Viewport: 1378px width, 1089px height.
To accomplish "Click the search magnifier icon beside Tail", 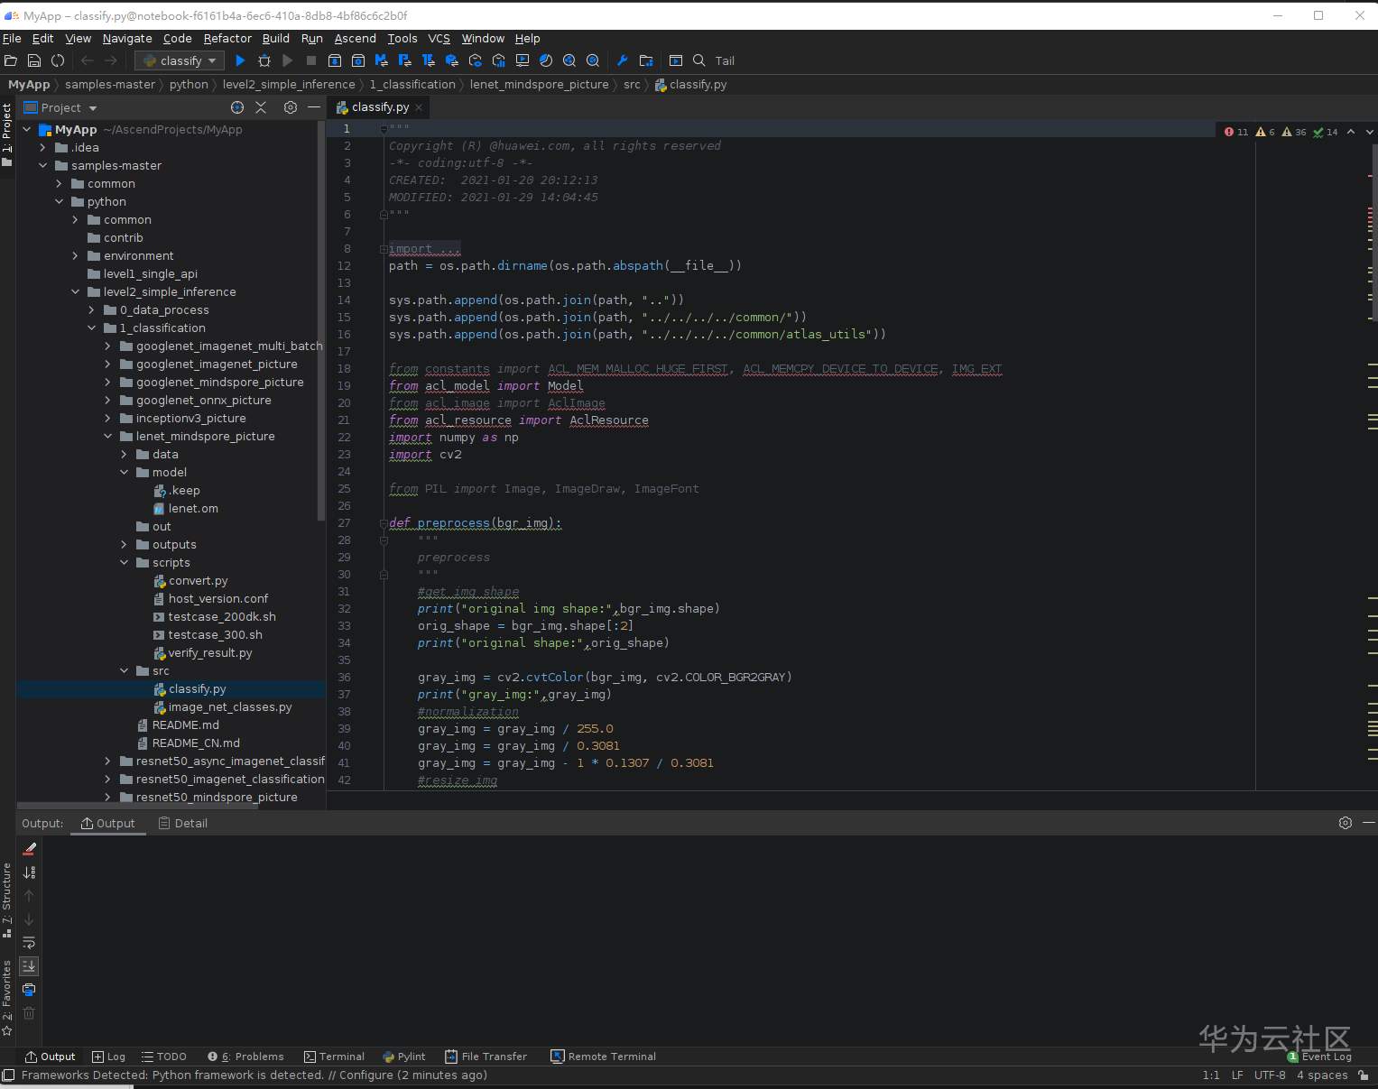I will click(x=699, y=60).
